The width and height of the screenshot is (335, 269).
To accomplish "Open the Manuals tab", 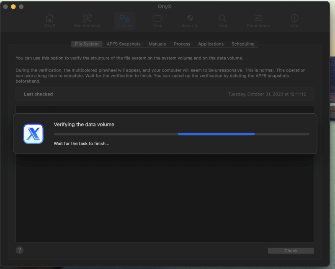I will point(157,44).
